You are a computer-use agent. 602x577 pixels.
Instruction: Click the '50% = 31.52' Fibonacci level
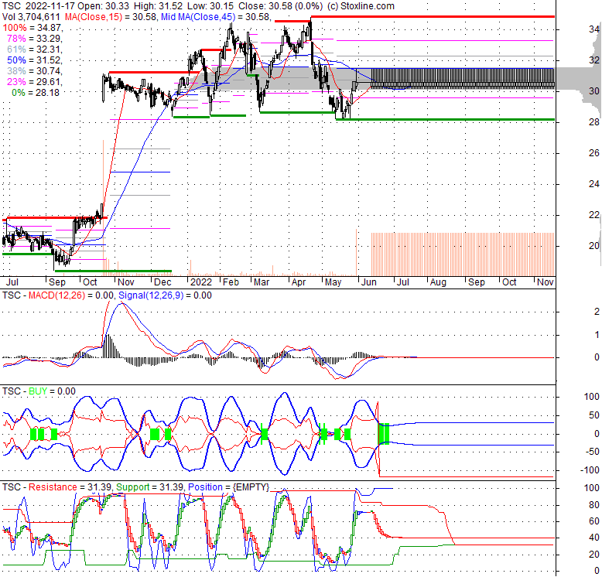click(x=34, y=60)
